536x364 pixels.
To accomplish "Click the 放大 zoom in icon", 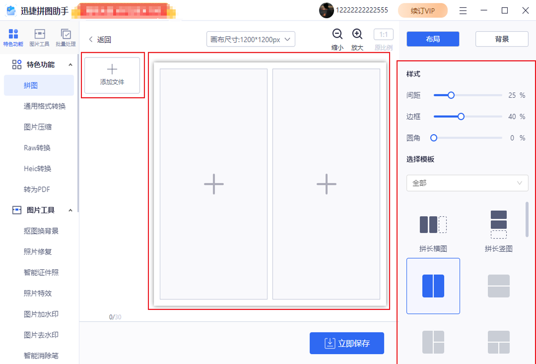I will pos(357,34).
